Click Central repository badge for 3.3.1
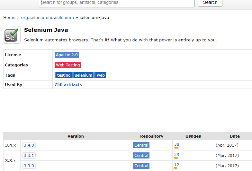 point(141,155)
